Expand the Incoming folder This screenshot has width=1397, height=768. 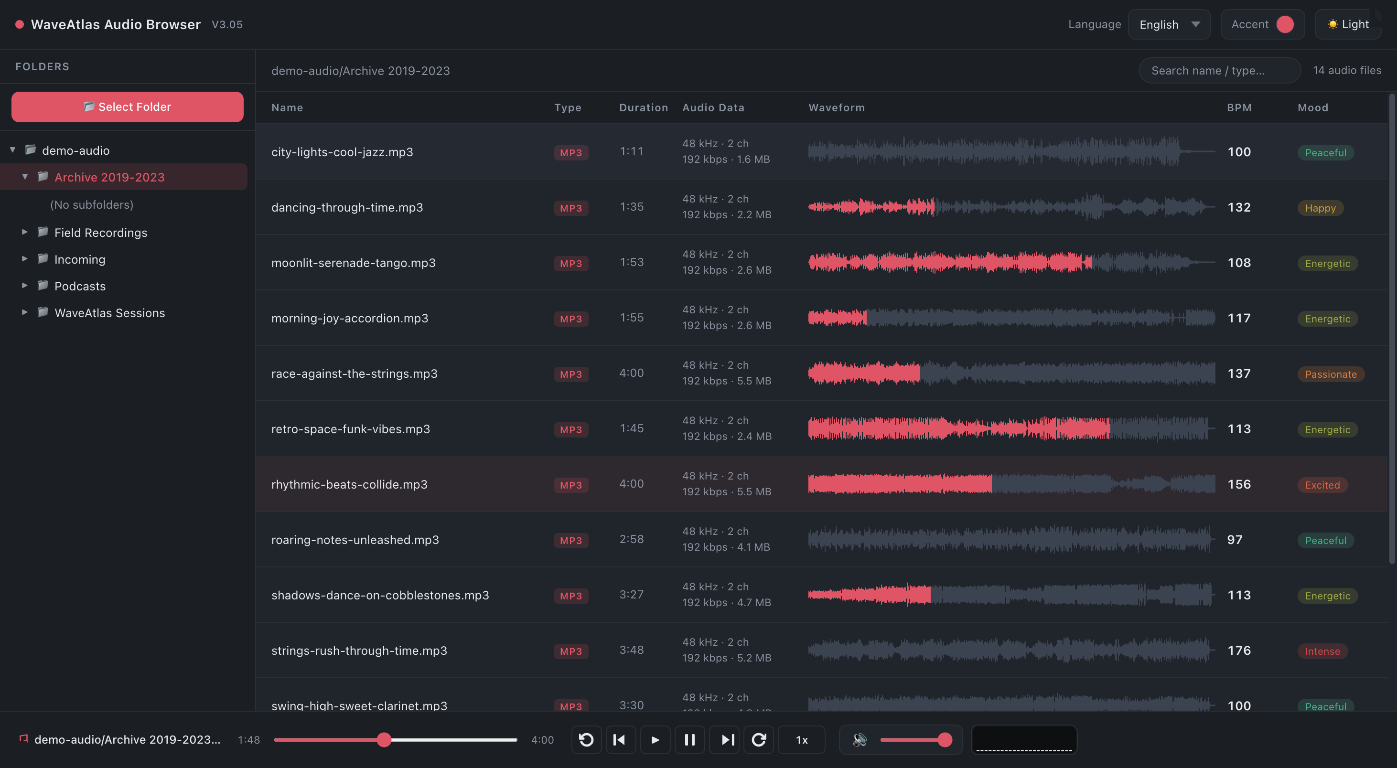(25, 259)
